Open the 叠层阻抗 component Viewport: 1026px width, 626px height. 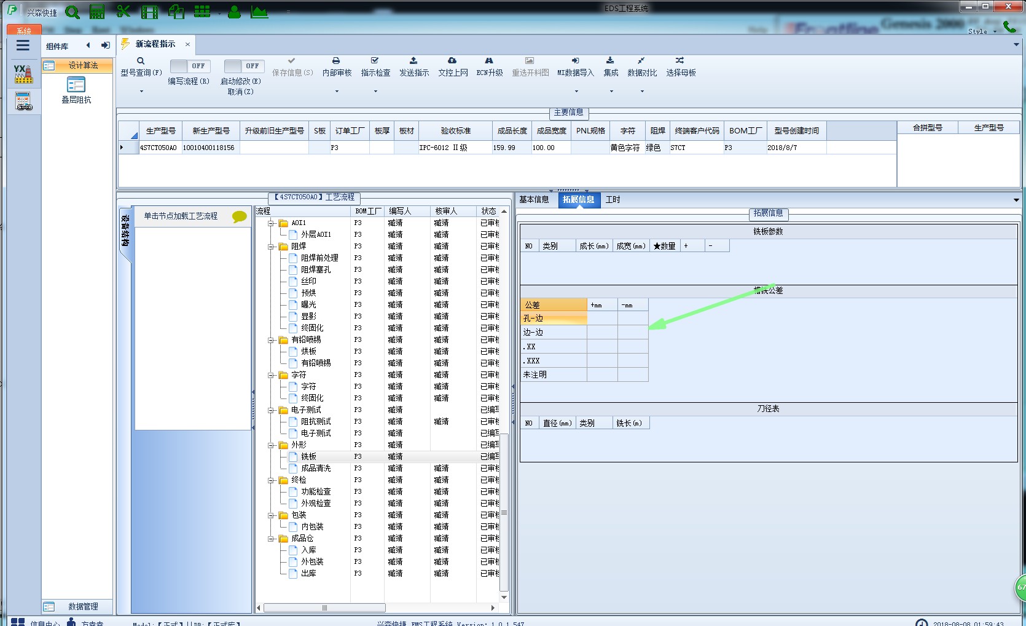coord(76,90)
